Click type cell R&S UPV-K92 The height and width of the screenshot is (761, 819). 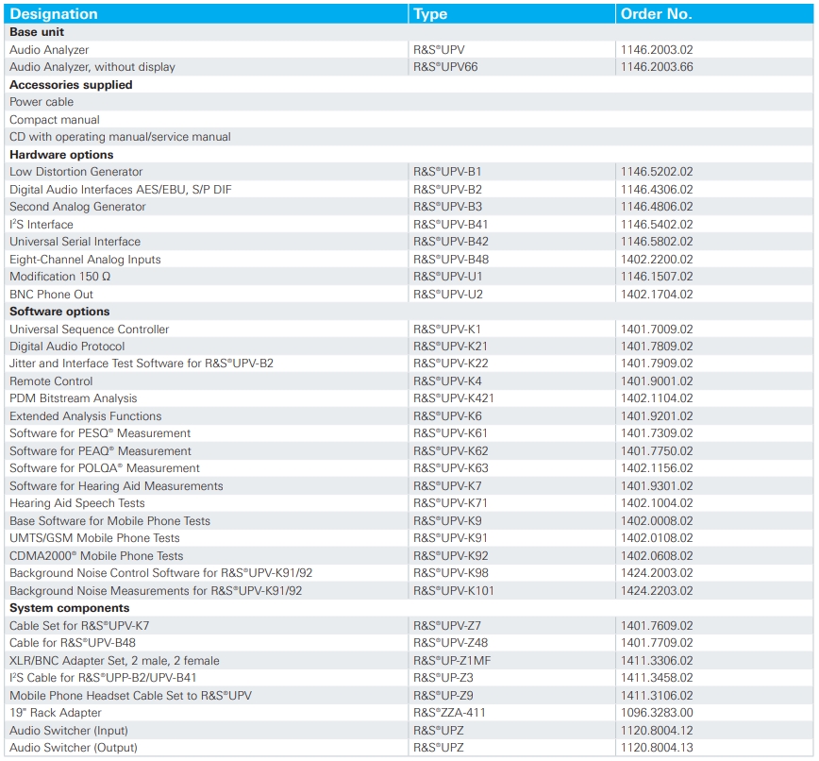451,556
